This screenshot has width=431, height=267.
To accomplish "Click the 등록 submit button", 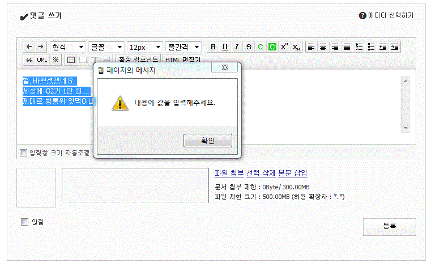I will coord(389,226).
